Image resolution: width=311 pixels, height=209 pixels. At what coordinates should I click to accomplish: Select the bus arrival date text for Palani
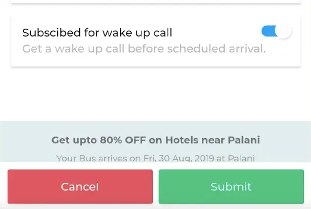click(155, 158)
